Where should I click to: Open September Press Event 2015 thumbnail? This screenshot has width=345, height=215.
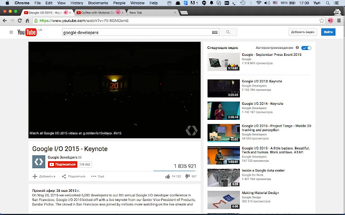224,62
